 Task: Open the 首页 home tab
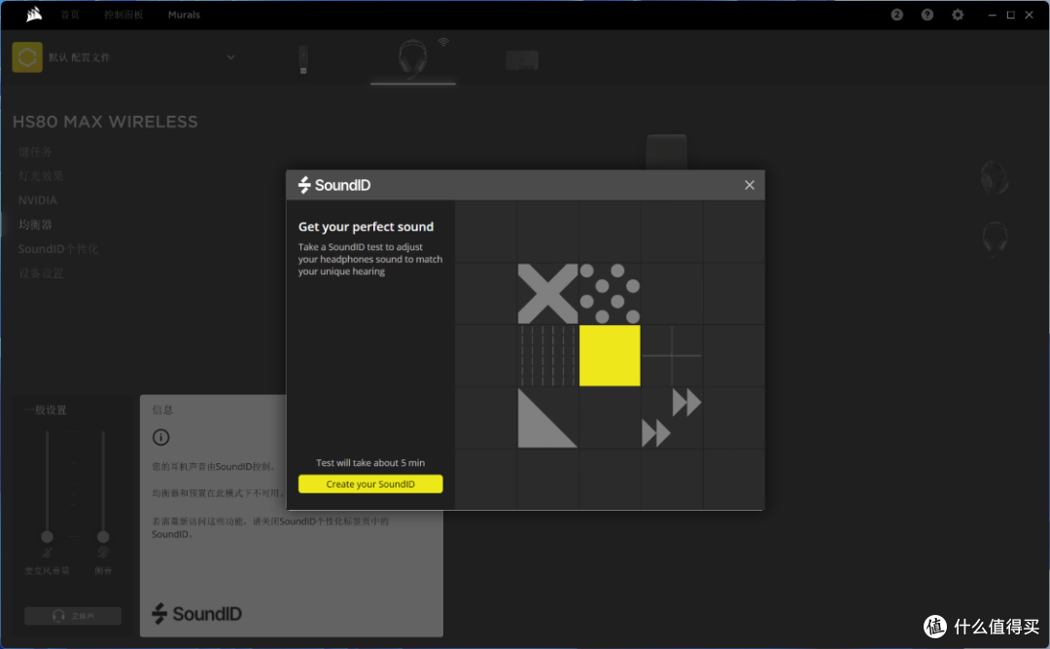tap(70, 15)
